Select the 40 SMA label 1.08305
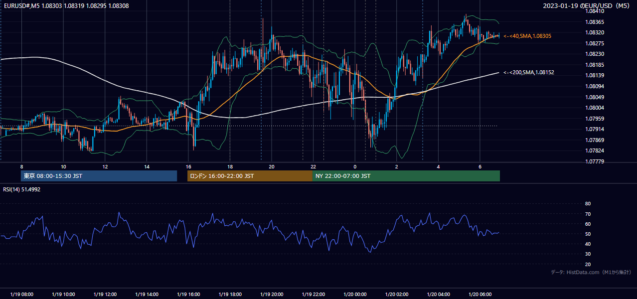The image size is (637, 299). tap(527, 36)
